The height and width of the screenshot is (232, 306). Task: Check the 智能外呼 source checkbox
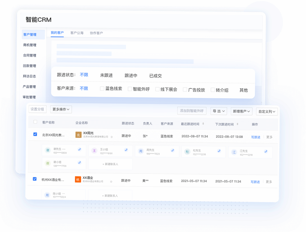[x=130, y=89]
